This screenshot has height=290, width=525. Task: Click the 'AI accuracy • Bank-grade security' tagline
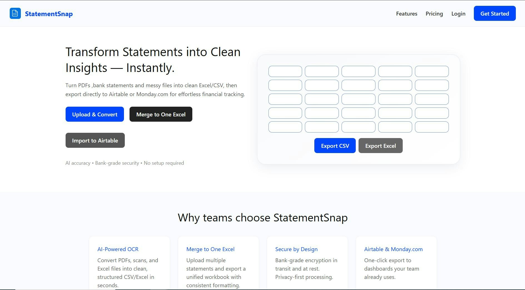pyautogui.click(x=125, y=163)
